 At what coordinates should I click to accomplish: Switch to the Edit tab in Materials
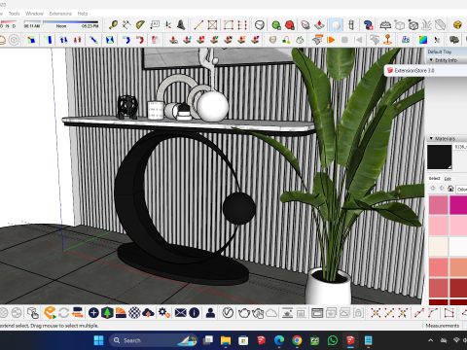(448, 179)
